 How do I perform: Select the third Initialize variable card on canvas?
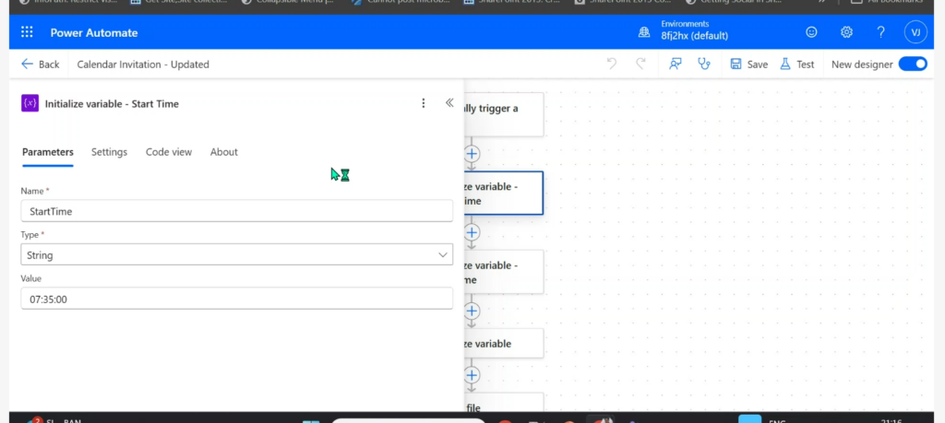coord(504,272)
